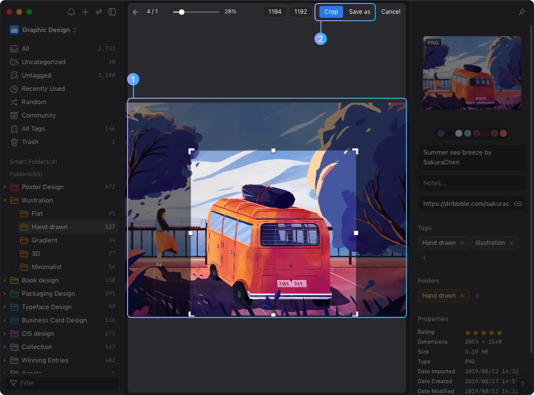Expand the Packaging Design folder
534x395 pixels.
tap(5, 293)
